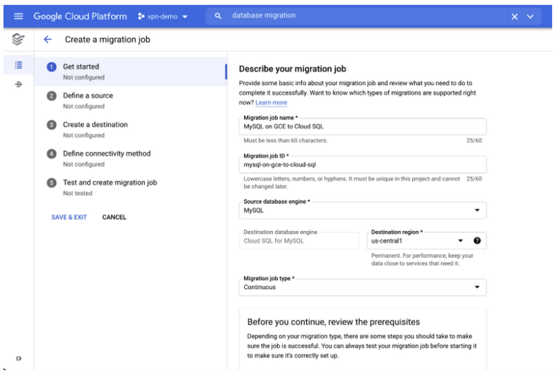Select the Get started step
557x389 pixels.
tap(130, 71)
